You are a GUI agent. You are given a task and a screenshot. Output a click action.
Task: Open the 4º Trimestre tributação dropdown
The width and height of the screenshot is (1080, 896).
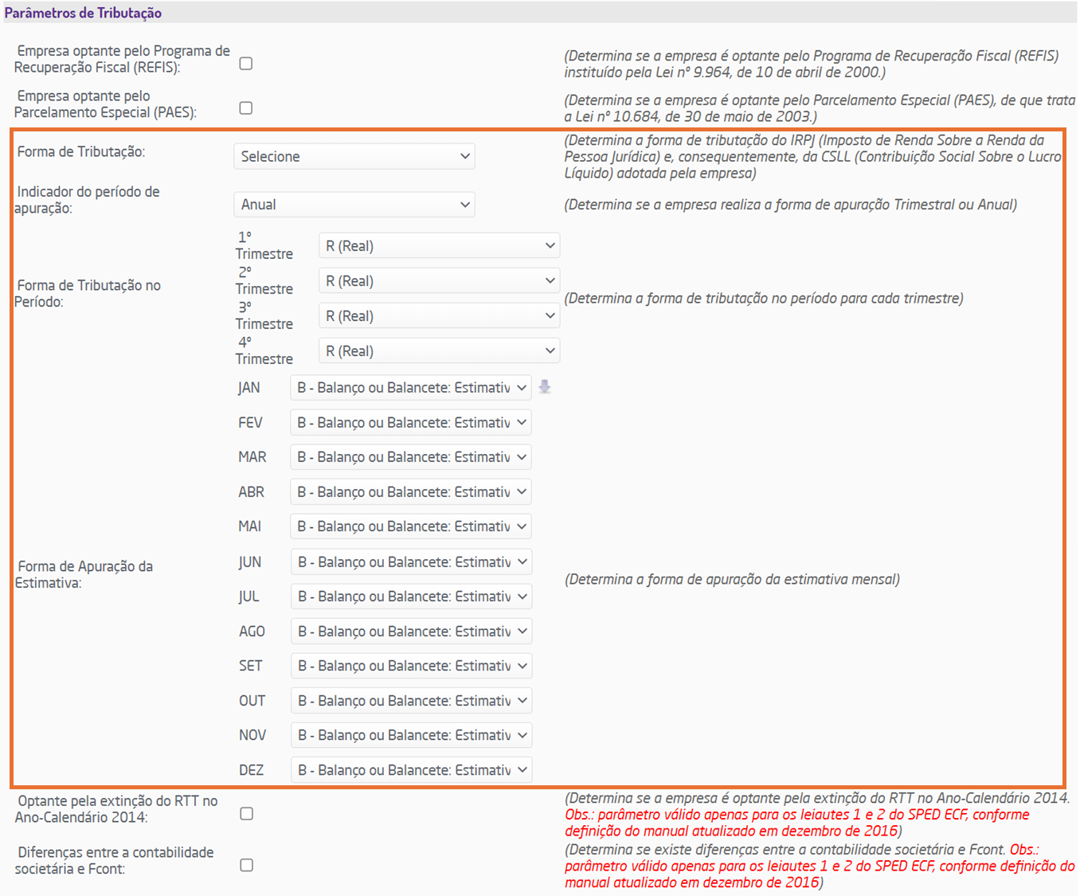point(439,350)
